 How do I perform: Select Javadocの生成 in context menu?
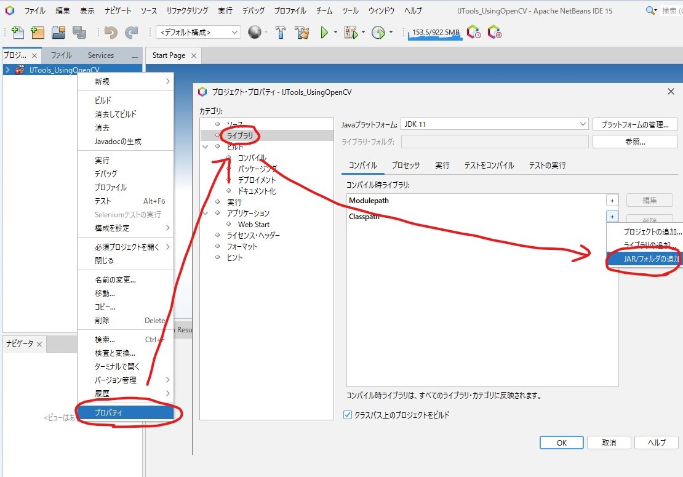pos(125,141)
